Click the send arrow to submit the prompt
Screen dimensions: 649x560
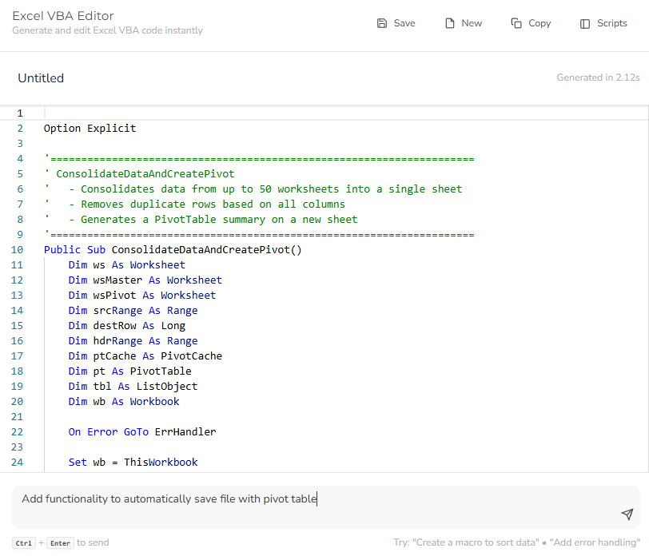[627, 514]
